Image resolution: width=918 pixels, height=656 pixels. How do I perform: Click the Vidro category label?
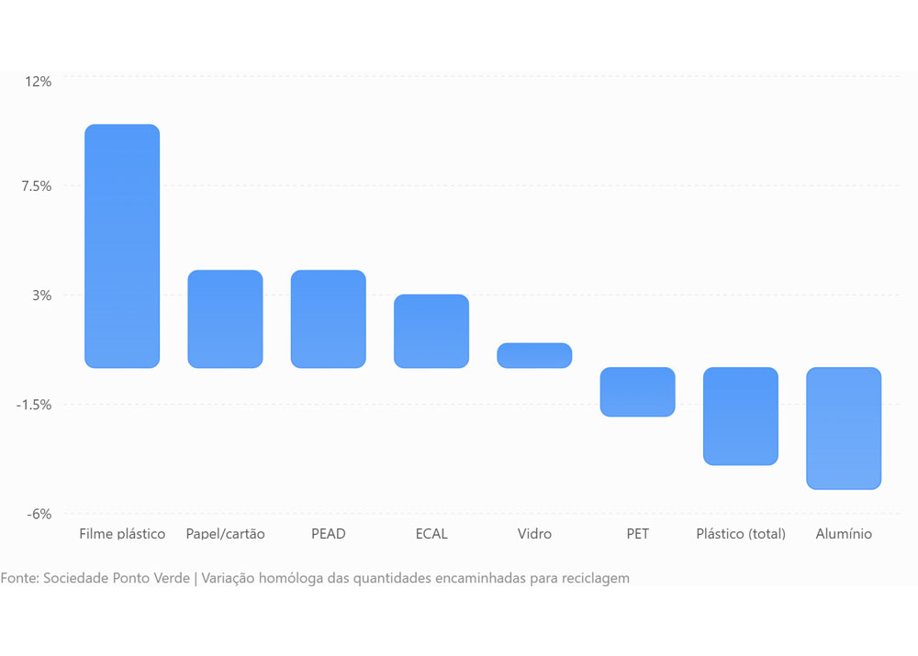[534, 534]
